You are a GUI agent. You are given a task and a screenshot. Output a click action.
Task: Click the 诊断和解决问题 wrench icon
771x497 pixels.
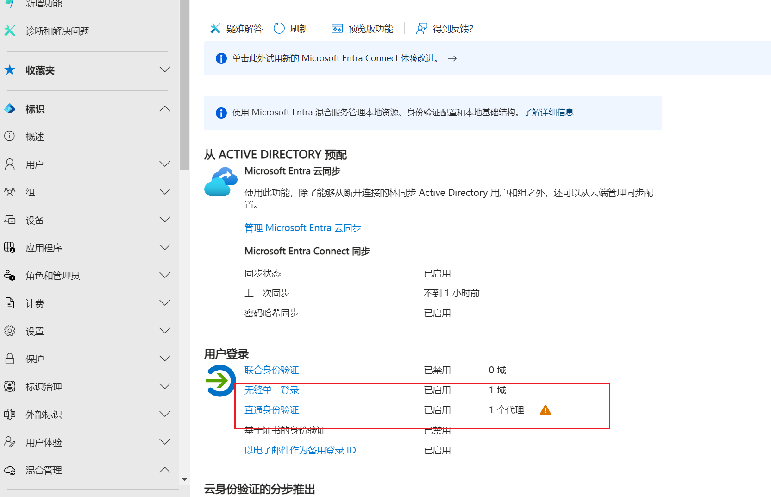click(10, 31)
